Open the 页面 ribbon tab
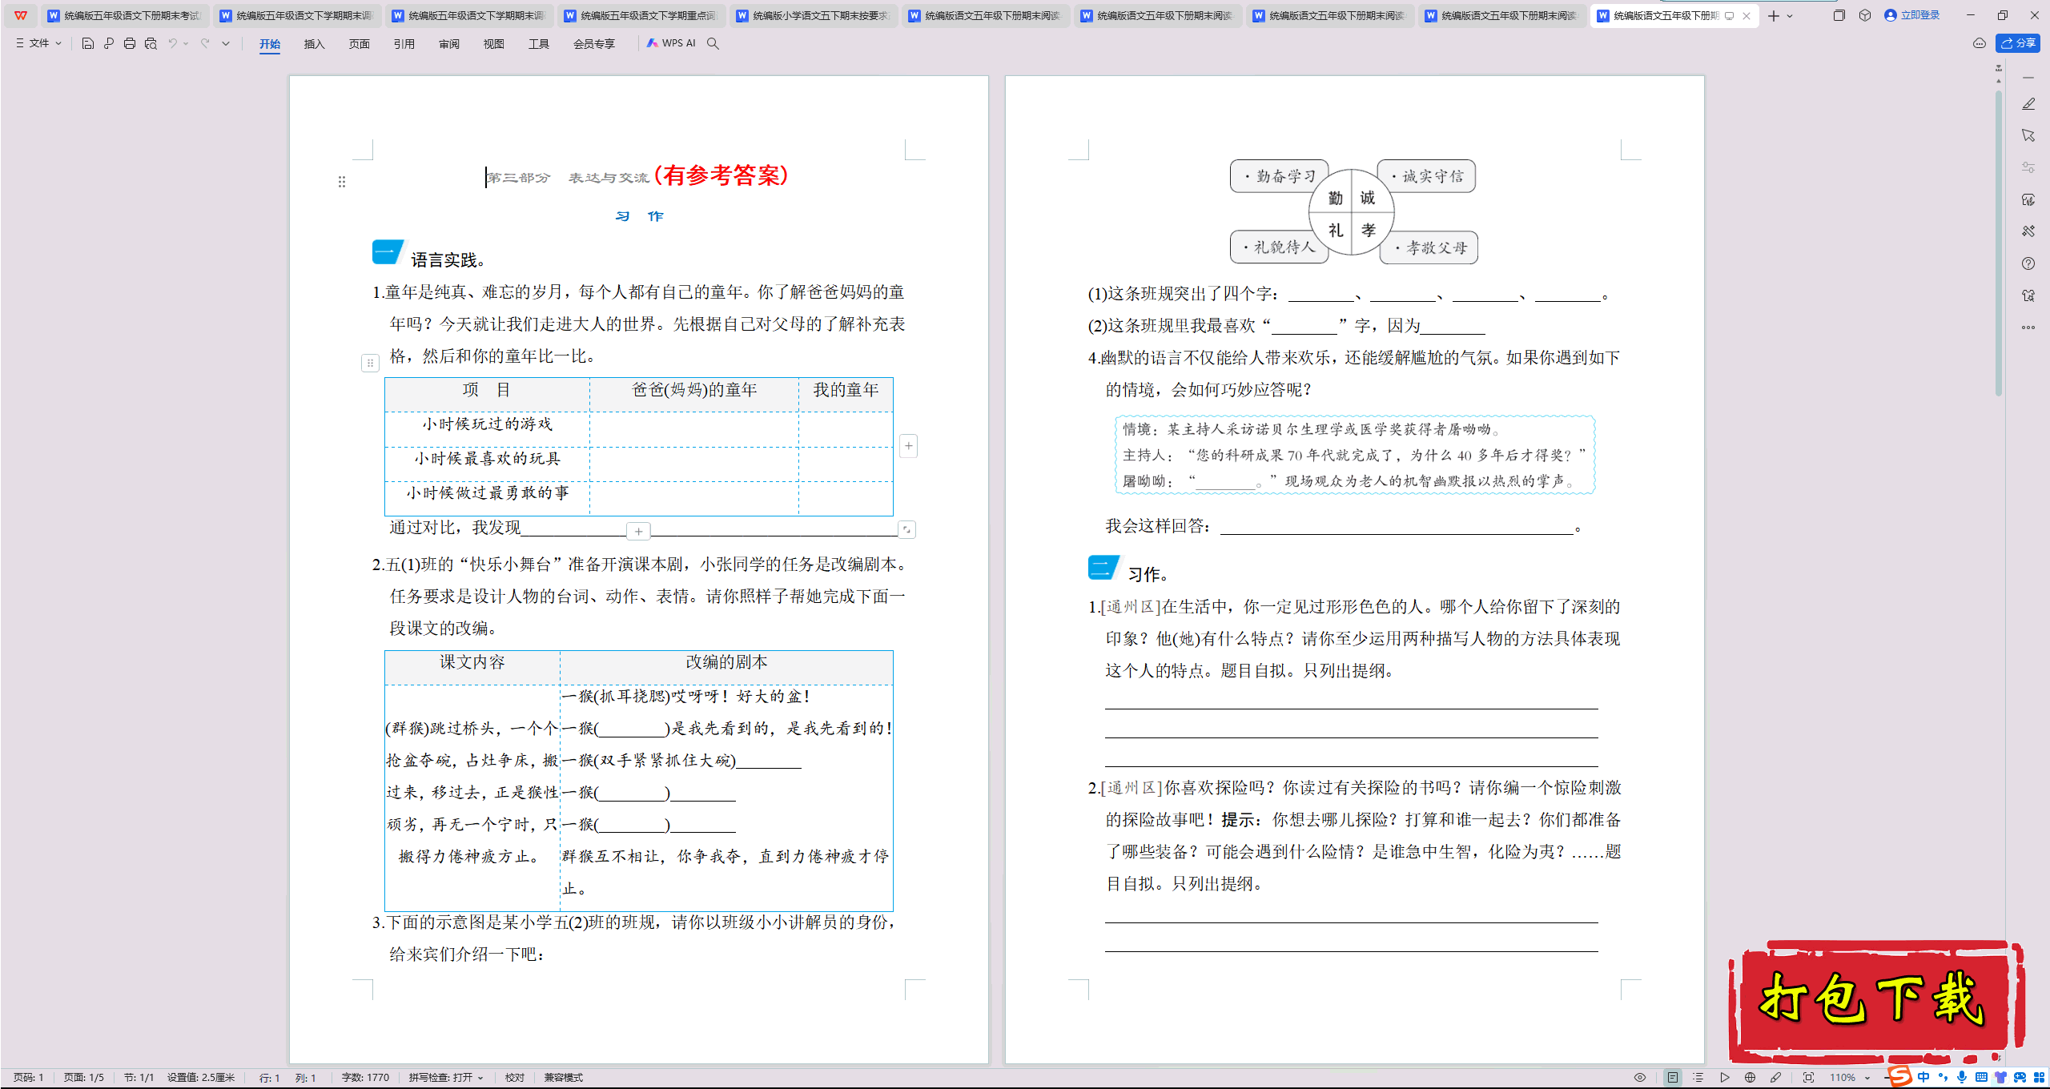Screen dimensions: 2050x1089 click(x=359, y=44)
